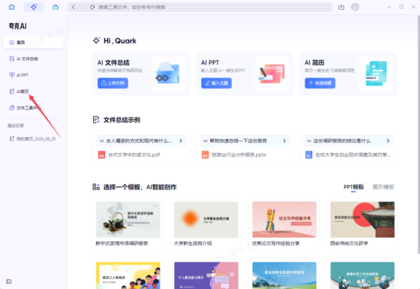Open the user avatar profile icon
Image resolution: width=420 pixels, height=289 pixels.
tap(355, 7)
